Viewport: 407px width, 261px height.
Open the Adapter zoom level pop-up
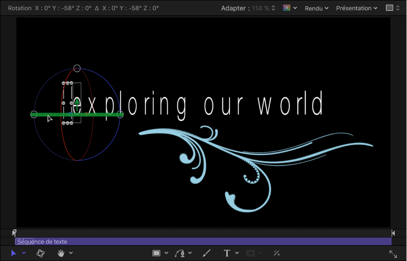(263, 8)
